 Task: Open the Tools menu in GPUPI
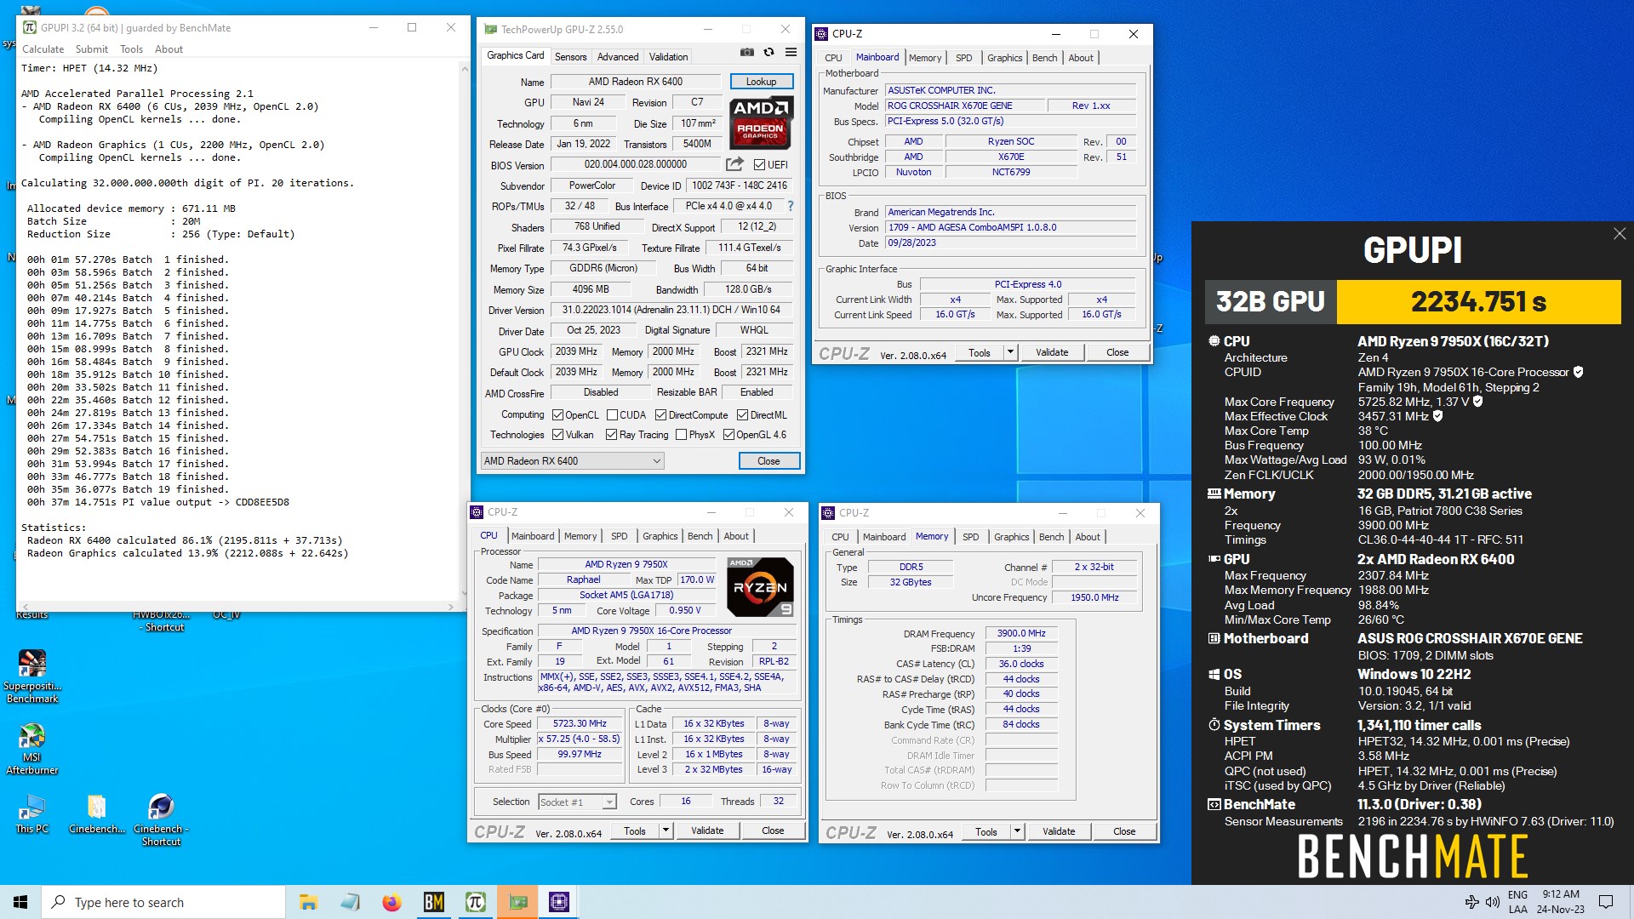(131, 49)
